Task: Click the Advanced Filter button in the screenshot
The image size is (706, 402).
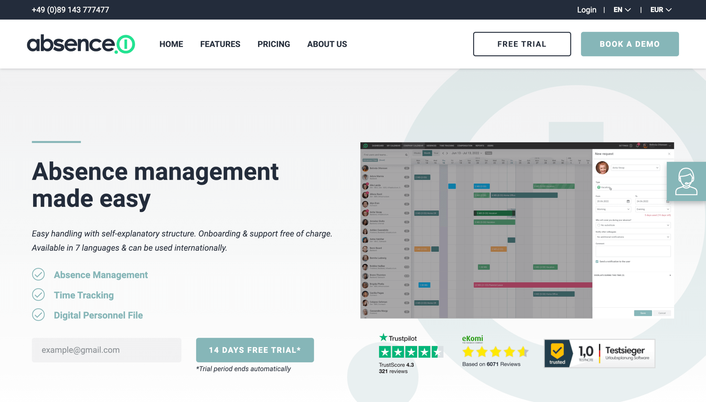Action: click(x=370, y=161)
